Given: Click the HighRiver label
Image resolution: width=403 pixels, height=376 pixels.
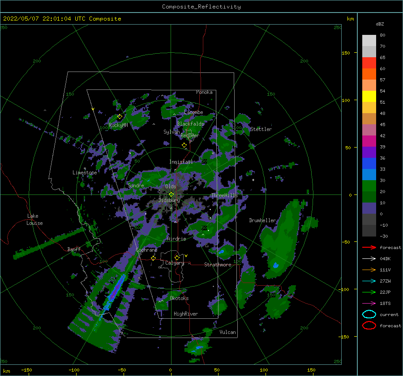Looking at the screenshot, I should click(186, 314).
